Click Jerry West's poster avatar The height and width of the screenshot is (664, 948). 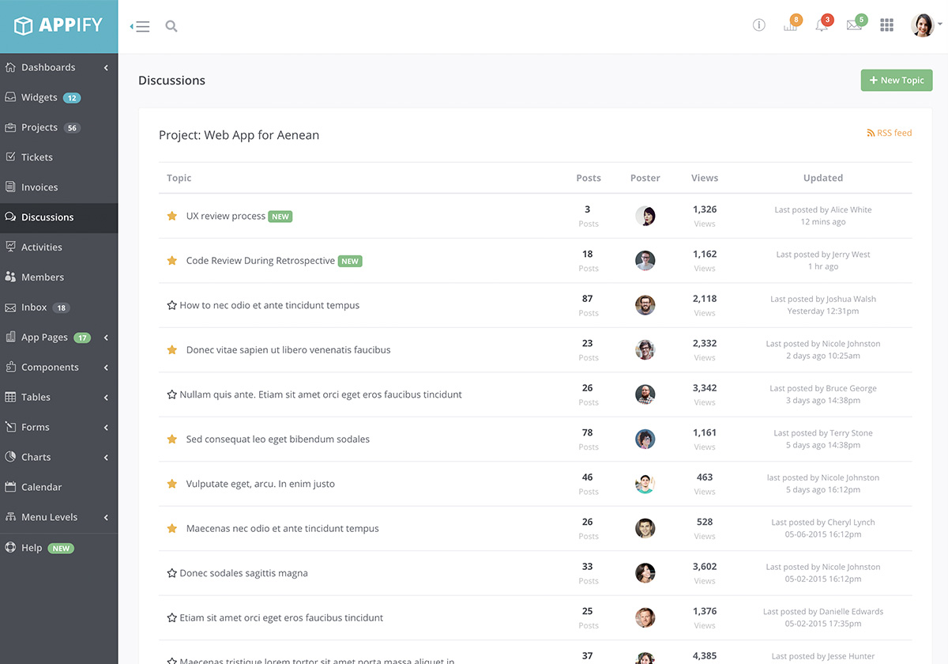coord(645,261)
